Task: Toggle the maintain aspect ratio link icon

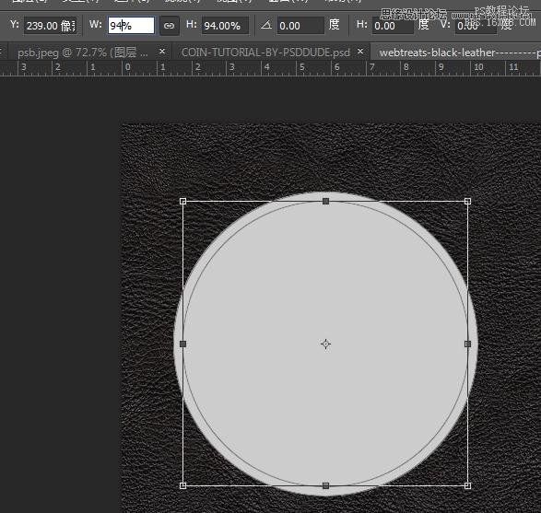Action: (x=169, y=26)
